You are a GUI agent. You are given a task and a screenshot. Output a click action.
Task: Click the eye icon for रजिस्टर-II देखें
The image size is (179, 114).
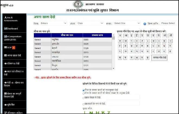pyautogui.click(x=5, y=64)
